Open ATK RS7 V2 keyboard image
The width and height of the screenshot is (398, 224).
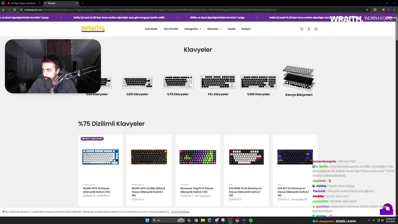pos(295,157)
